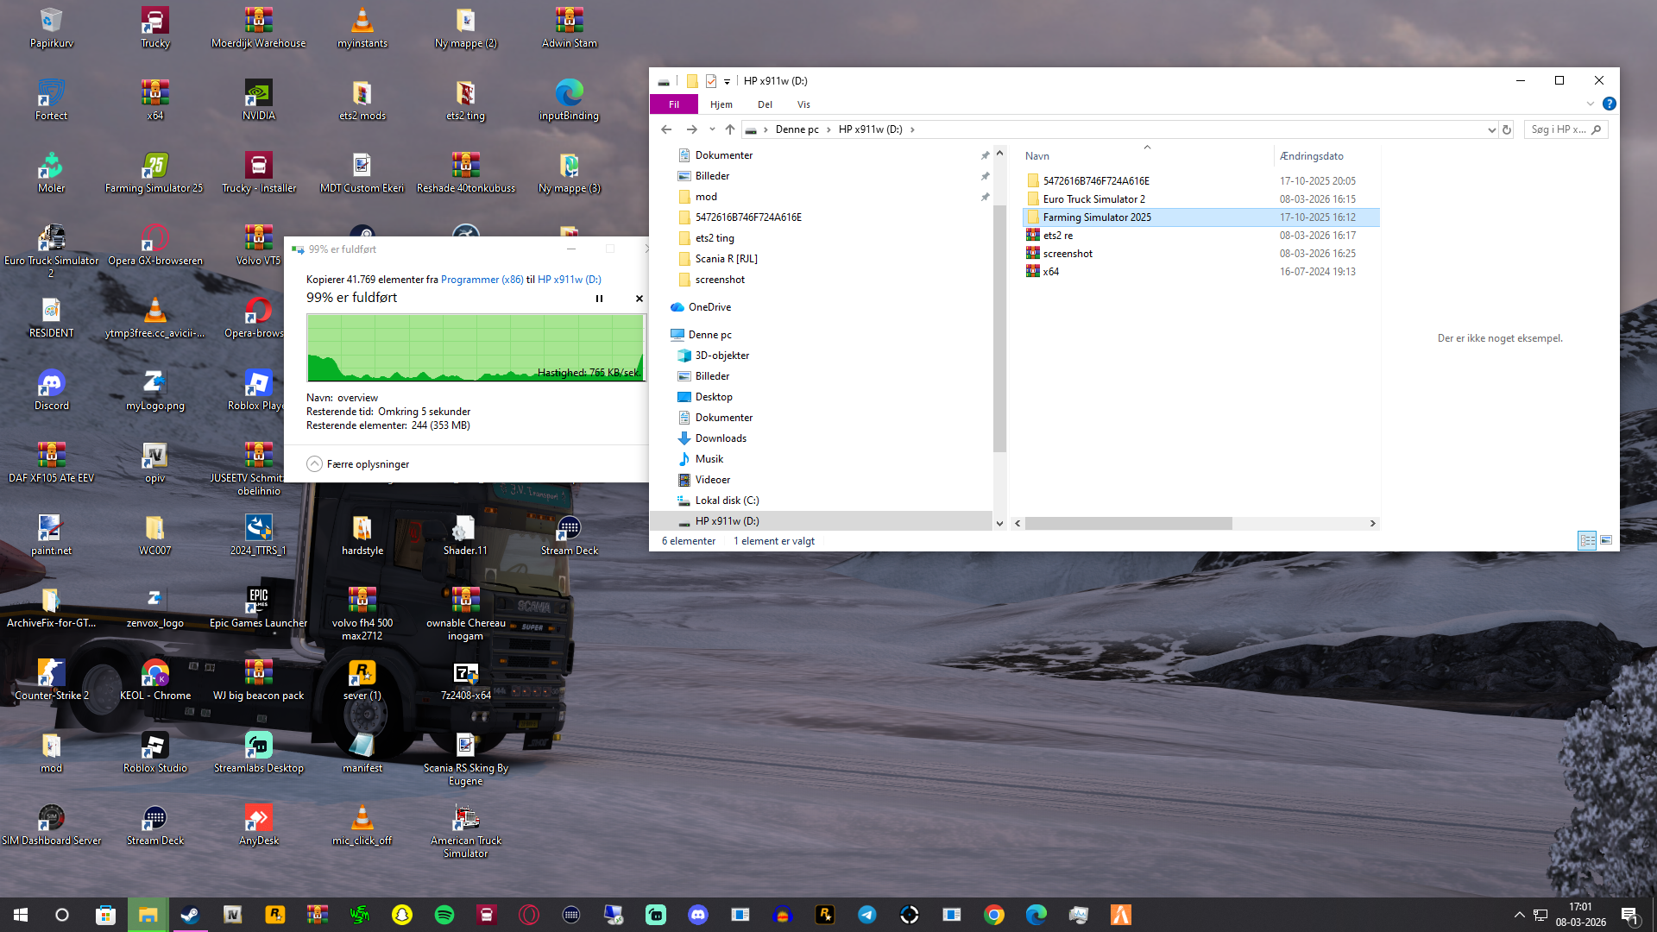The image size is (1657, 932).
Task: Open the Steam taskbar icon
Action: point(190,915)
